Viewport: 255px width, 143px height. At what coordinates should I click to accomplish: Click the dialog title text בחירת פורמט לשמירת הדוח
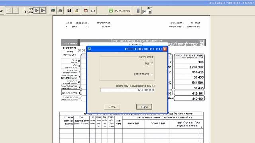(143, 49)
